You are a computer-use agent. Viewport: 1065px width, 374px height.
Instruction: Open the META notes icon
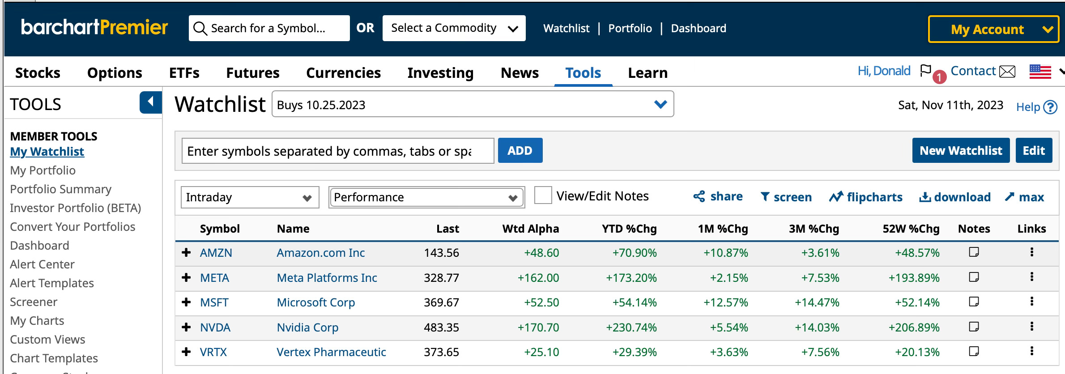[974, 277]
